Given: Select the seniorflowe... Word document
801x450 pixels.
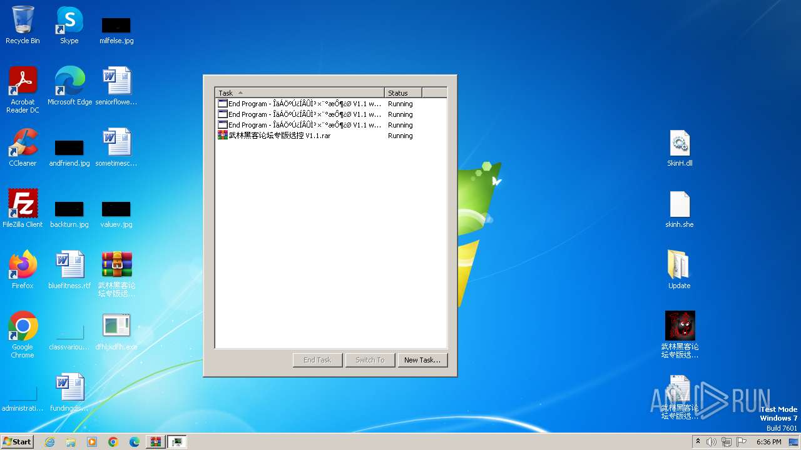Looking at the screenshot, I should pos(116,86).
